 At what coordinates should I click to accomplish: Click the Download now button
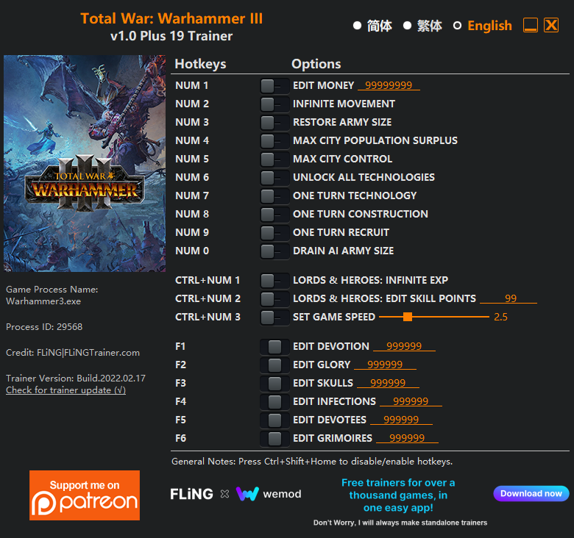(531, 493)
